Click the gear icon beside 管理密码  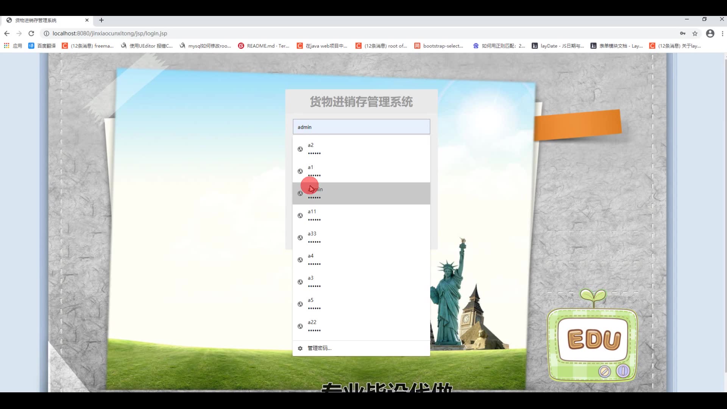click(x=300, y=348)
